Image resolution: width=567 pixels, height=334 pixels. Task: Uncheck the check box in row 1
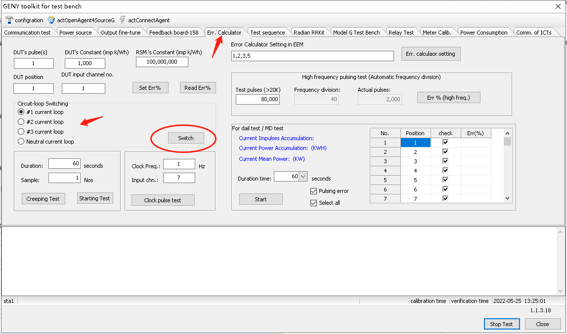445,142
